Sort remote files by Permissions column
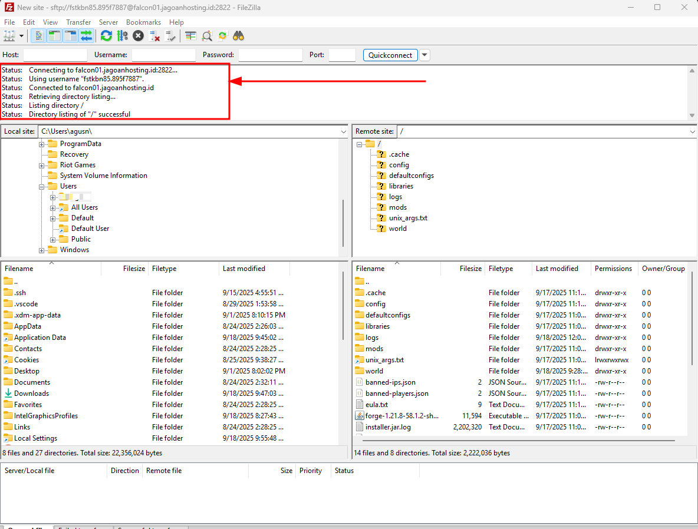Screen dimensions: 698x529 pos(614,269)
